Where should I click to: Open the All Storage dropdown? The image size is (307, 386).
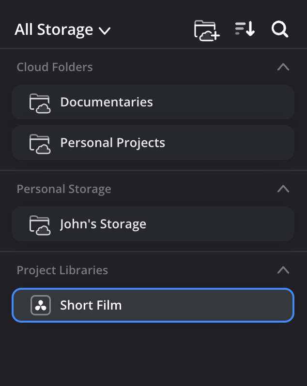(x=62, y=30)
